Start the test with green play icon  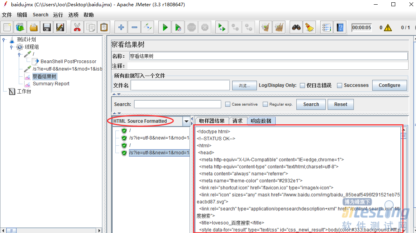pos(165,27)
